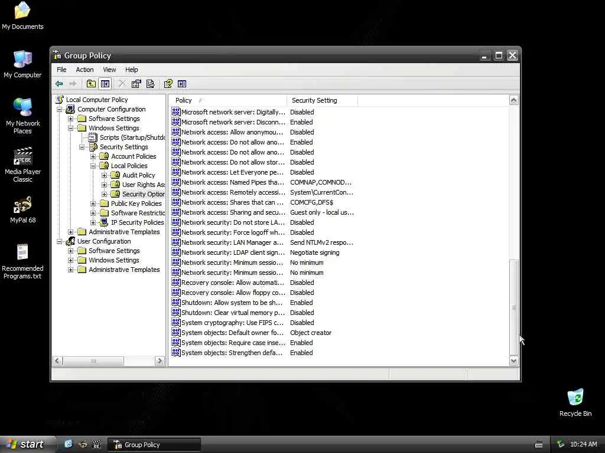Open the View menu

[x=109, y=70]
